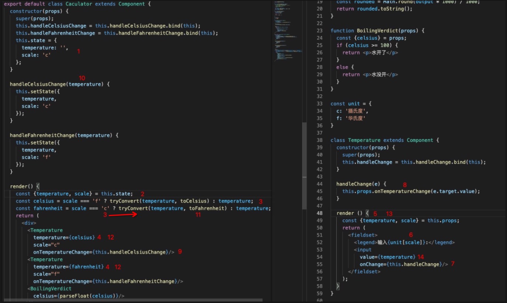The image size is (507, 303).
Task: Click the 'handleChange(e) {' method definition
Action: (x=361, y=184)
